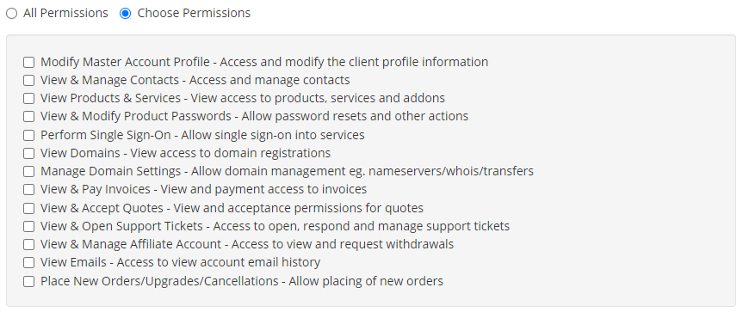743x312 pixels.
Task: Click the 'All Permissions' label text
Action: click(x=65, y=13)
